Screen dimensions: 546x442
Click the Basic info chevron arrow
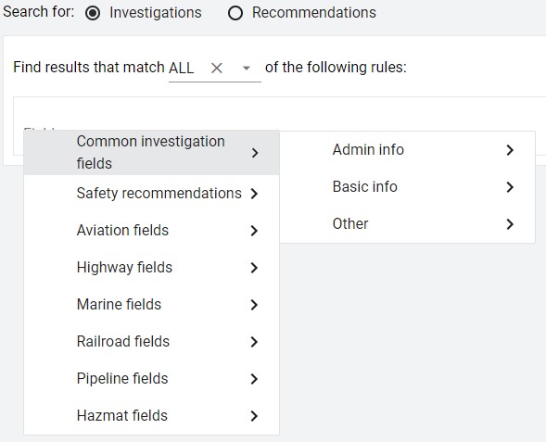[x=510, y=187]
